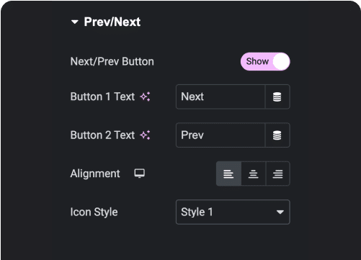This screenshot has width=361, height=260.
Task: Click the Button 1 Text label
Action: 102,97
